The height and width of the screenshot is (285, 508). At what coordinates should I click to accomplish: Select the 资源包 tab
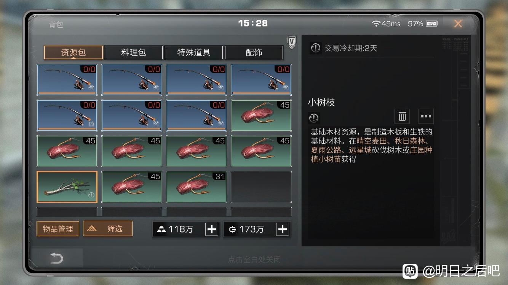73,52
